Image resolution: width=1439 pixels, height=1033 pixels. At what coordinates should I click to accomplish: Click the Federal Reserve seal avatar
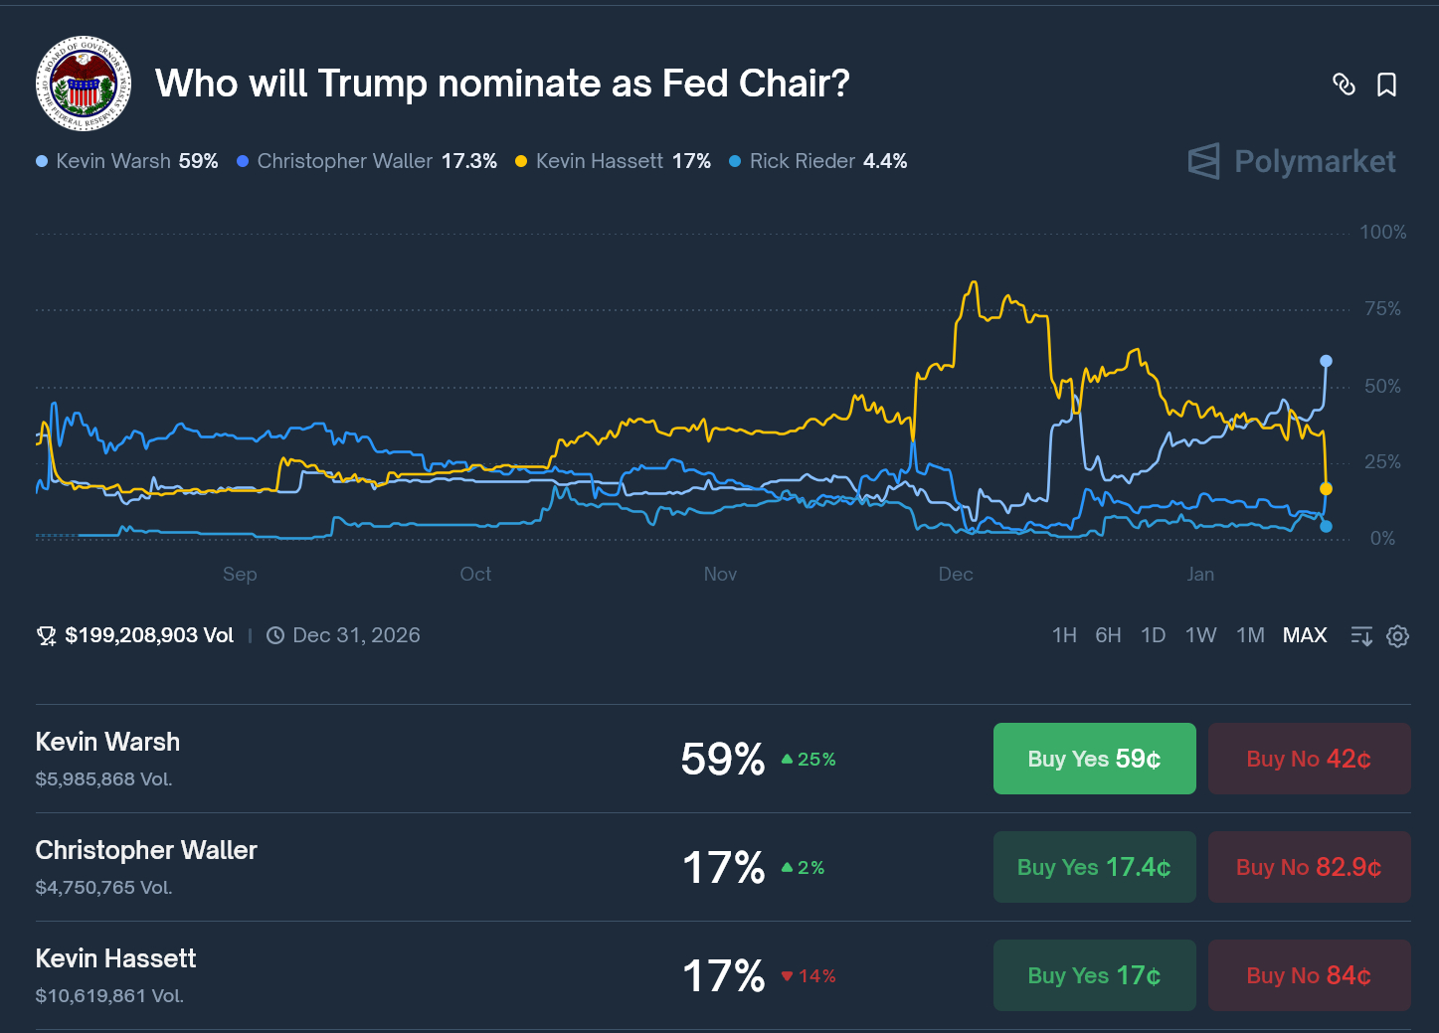(84, 84)
